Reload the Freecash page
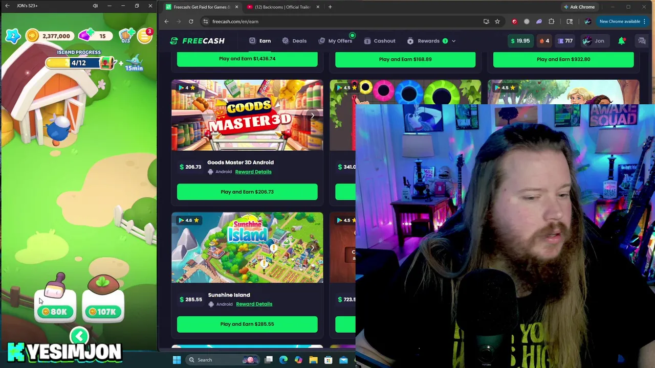Image resolution: width=655 pixels, height=368 pixels. tap(191, 21)
